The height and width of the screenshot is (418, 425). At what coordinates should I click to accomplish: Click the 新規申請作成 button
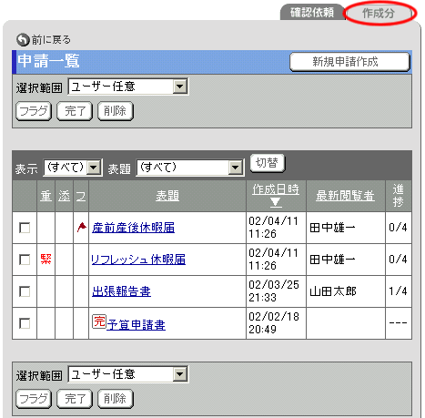point(349,62)
